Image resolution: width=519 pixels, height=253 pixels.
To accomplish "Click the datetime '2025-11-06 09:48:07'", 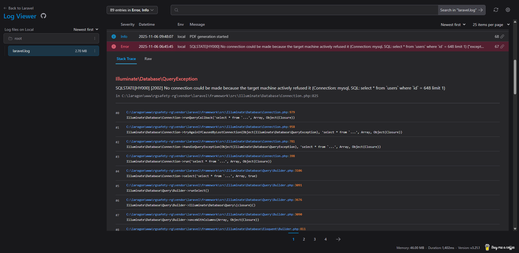I will (x=156, y=37).
